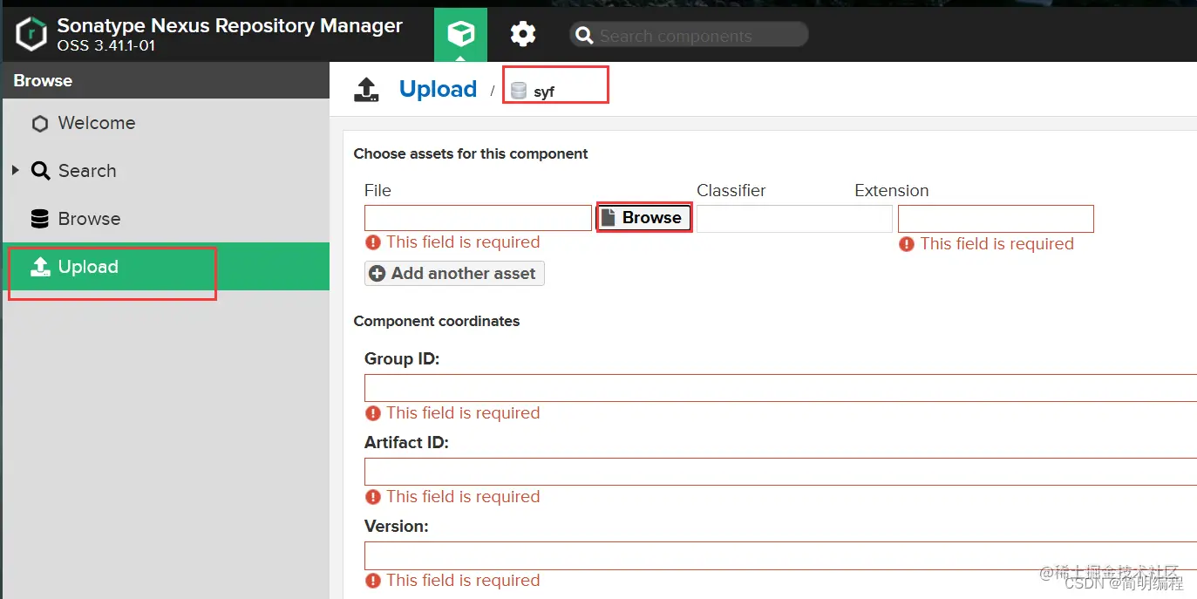Expand the Search menu arrow
Screen dimensions: 1197x599
16,170
